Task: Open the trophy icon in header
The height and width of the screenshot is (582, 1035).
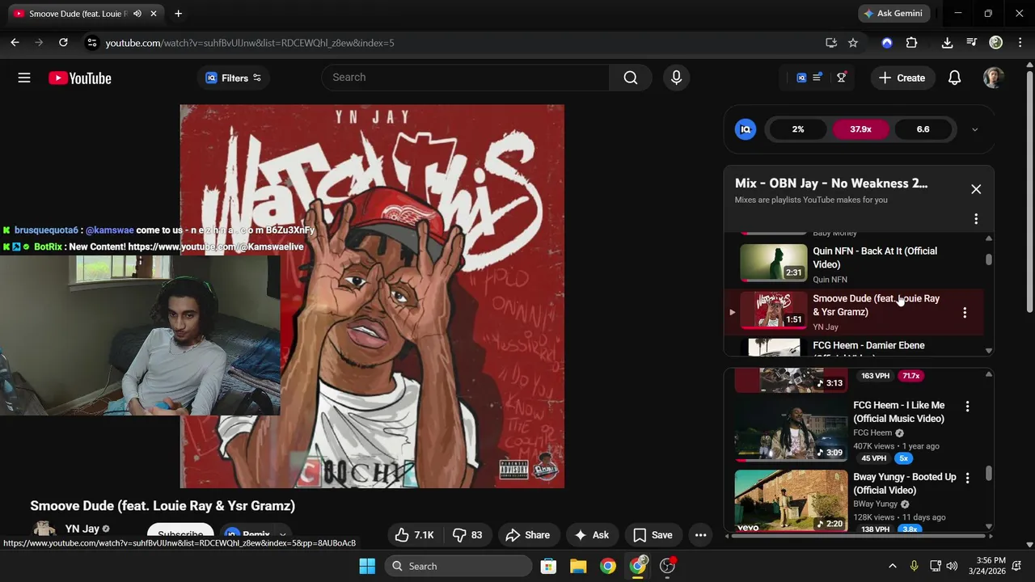Action: click(842, 78)
